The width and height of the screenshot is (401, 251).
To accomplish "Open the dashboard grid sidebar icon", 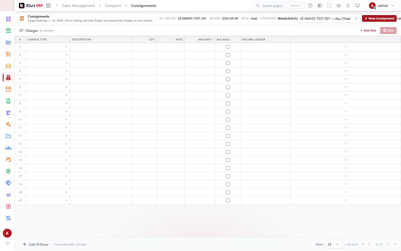I will tap(8, 19).
